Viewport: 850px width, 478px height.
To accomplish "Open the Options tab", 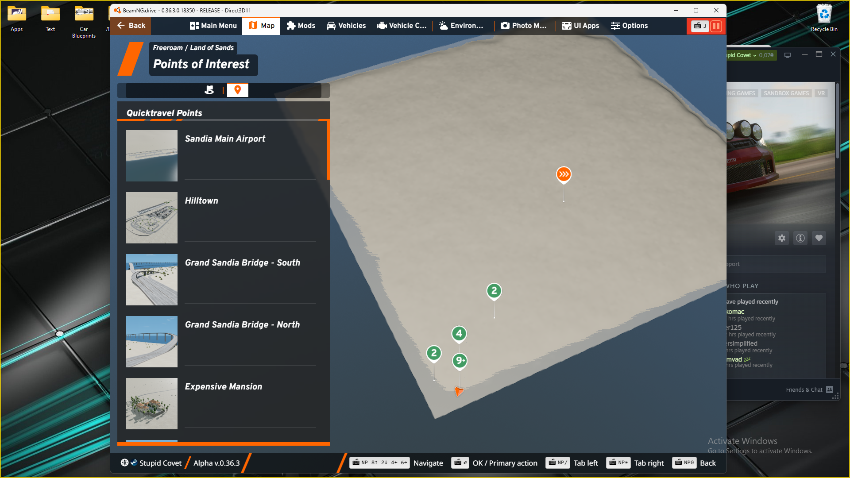I will pos(629,26).
